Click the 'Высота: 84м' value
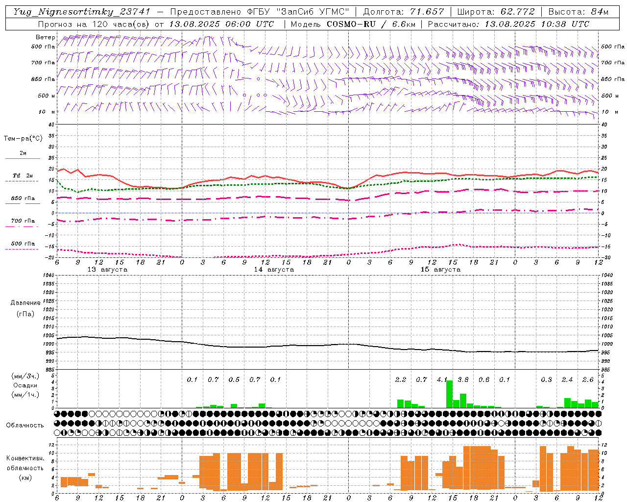 tap(578, 12)
